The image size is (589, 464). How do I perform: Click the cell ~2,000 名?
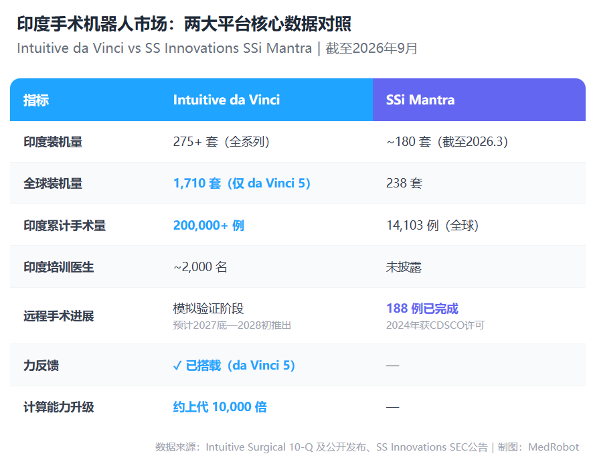tap(200, 267)
